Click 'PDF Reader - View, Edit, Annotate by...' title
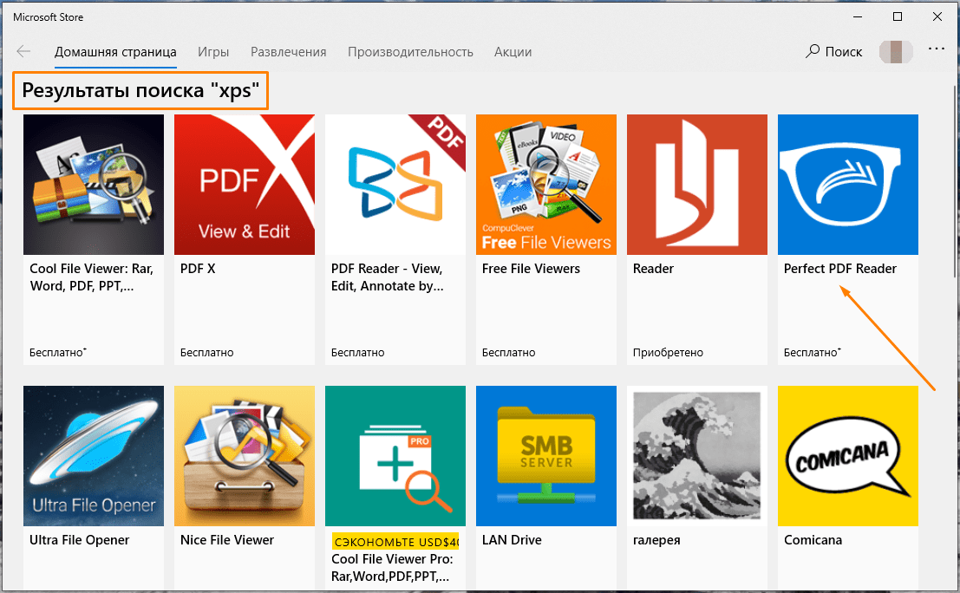 (388, 277)
